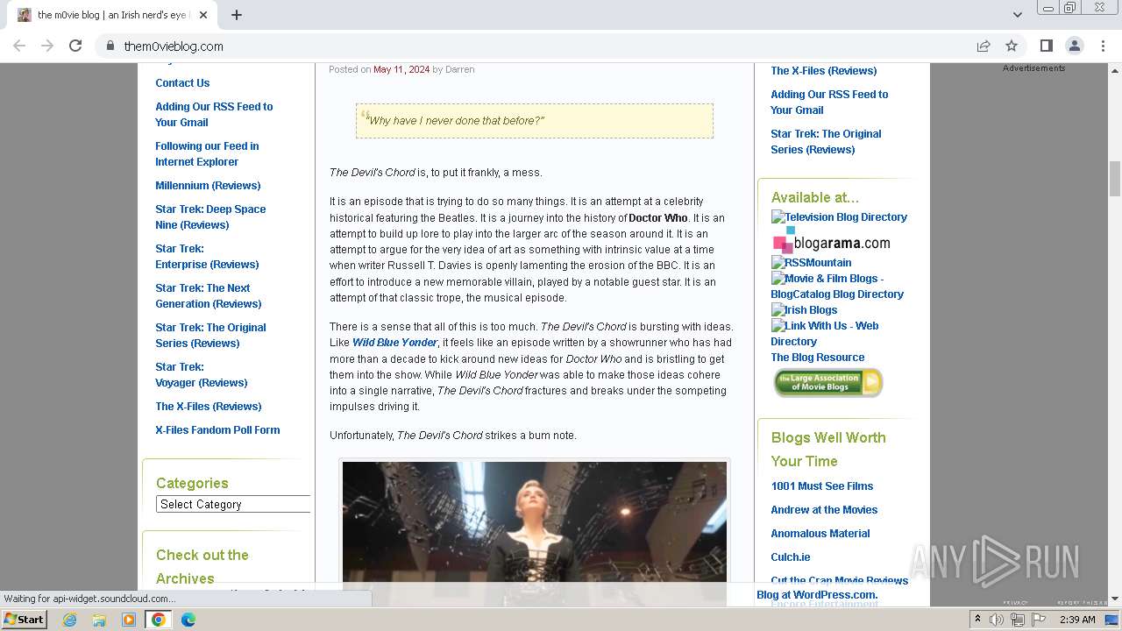
Task: Follow the Wild Blue Yonder article link
Action: [394, 343]
